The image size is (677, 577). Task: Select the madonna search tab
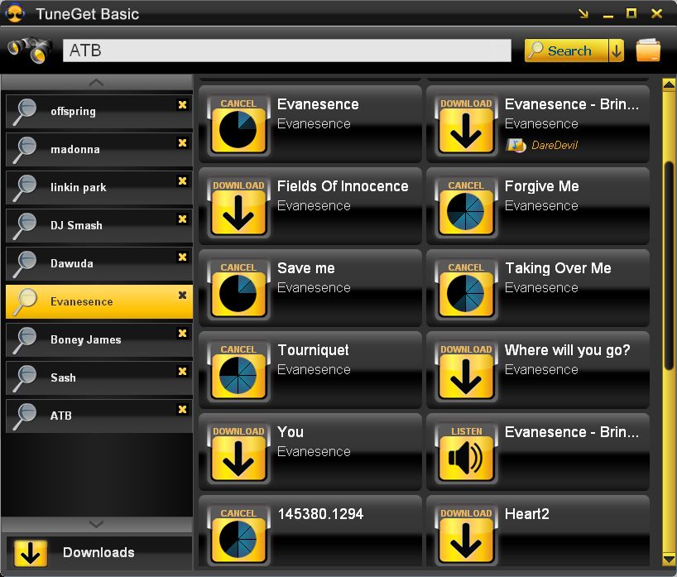point(98,150)
